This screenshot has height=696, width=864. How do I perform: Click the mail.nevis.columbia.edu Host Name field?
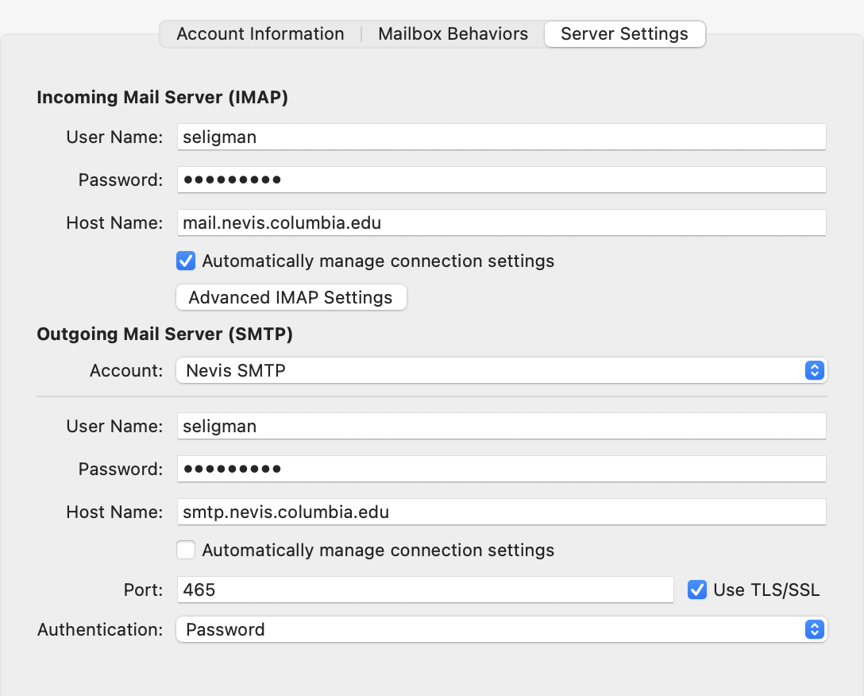click(x=500, y=222)
